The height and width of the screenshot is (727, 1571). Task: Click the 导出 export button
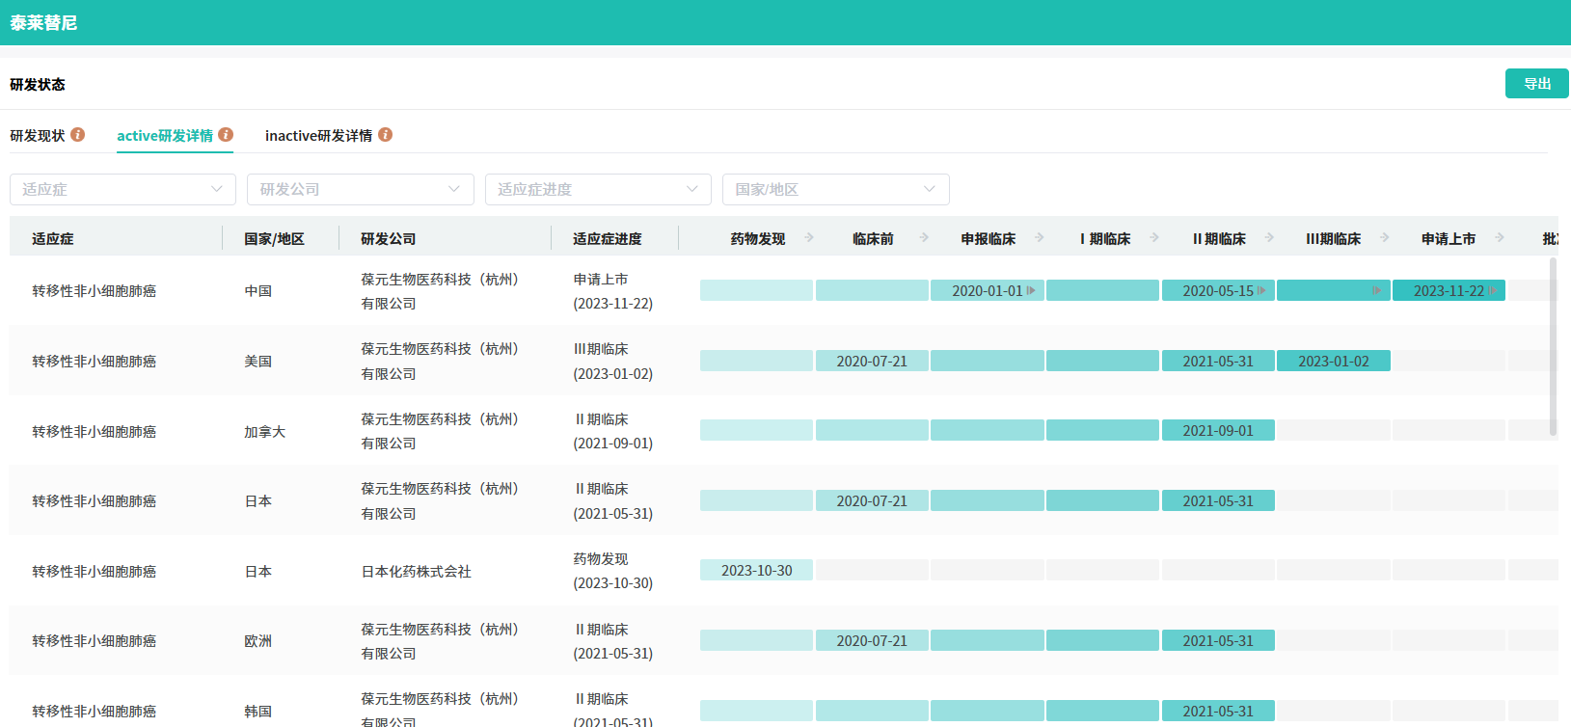coord(1536,84)
